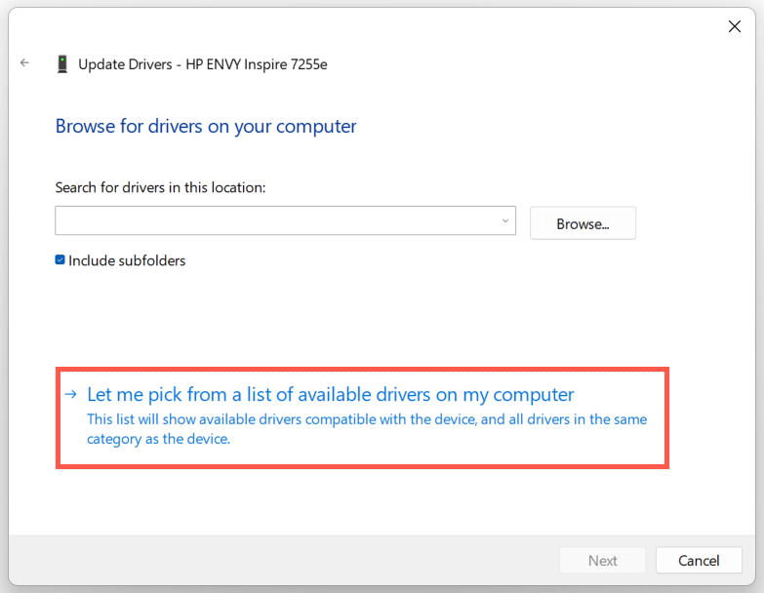This screenshot has width=764, height=593.
Task: Toggle the Include subfolders checkbox
Action: (x=60, y=260)
